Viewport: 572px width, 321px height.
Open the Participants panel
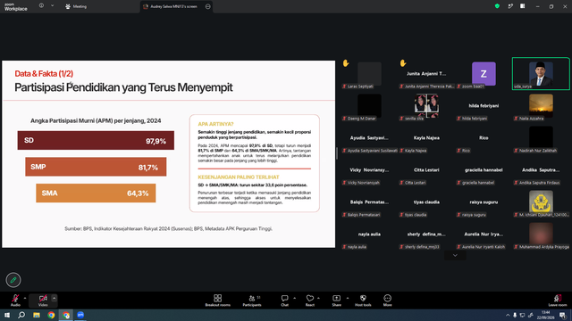pyautogui.click(x=252, y=300)
